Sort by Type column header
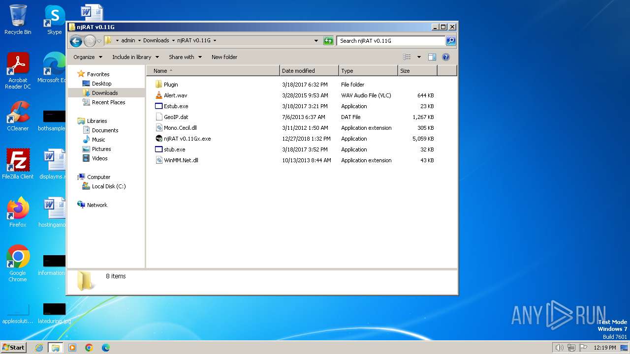The width and height of the screenshot is (630, 354). coord(368,71)
